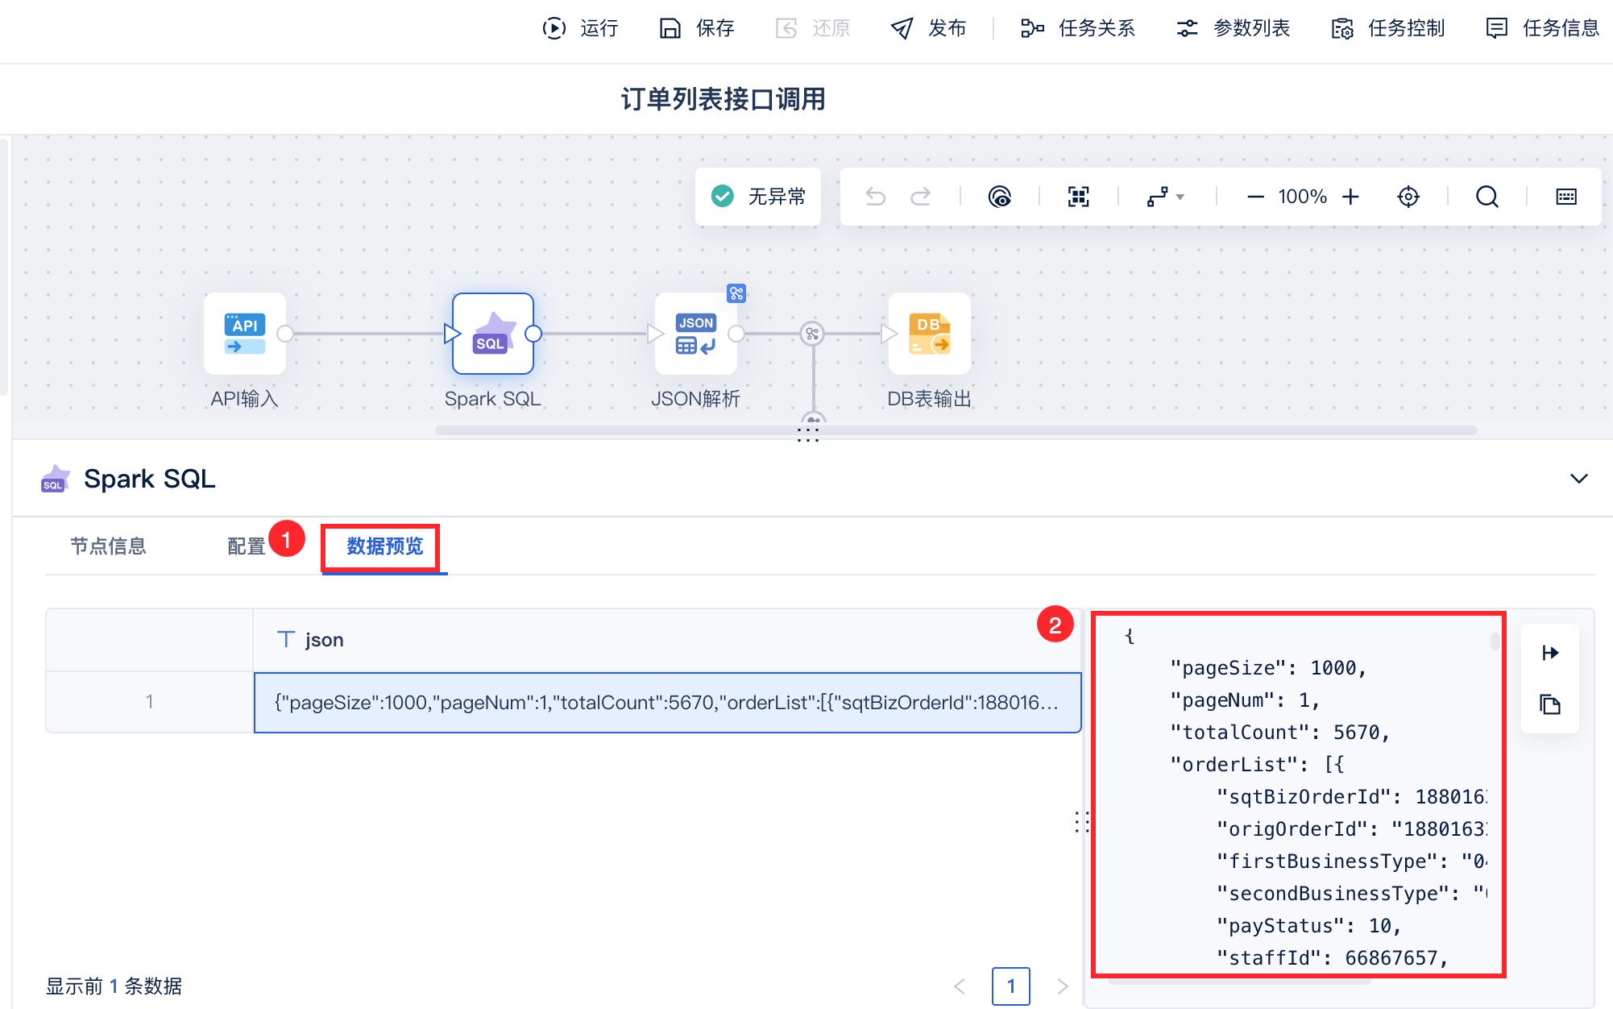
Task: Click the 运行 button
Action: coord(580,28)
